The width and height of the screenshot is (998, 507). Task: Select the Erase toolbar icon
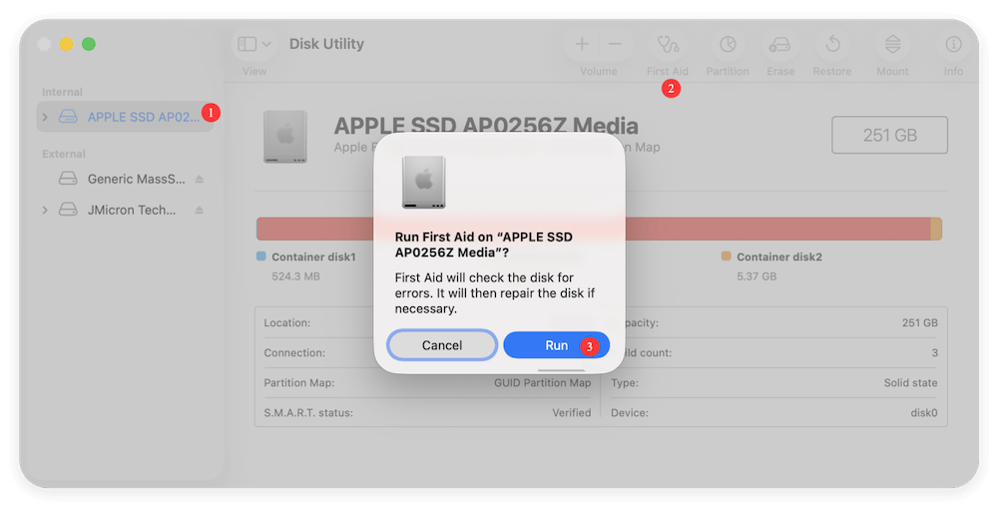779,45
